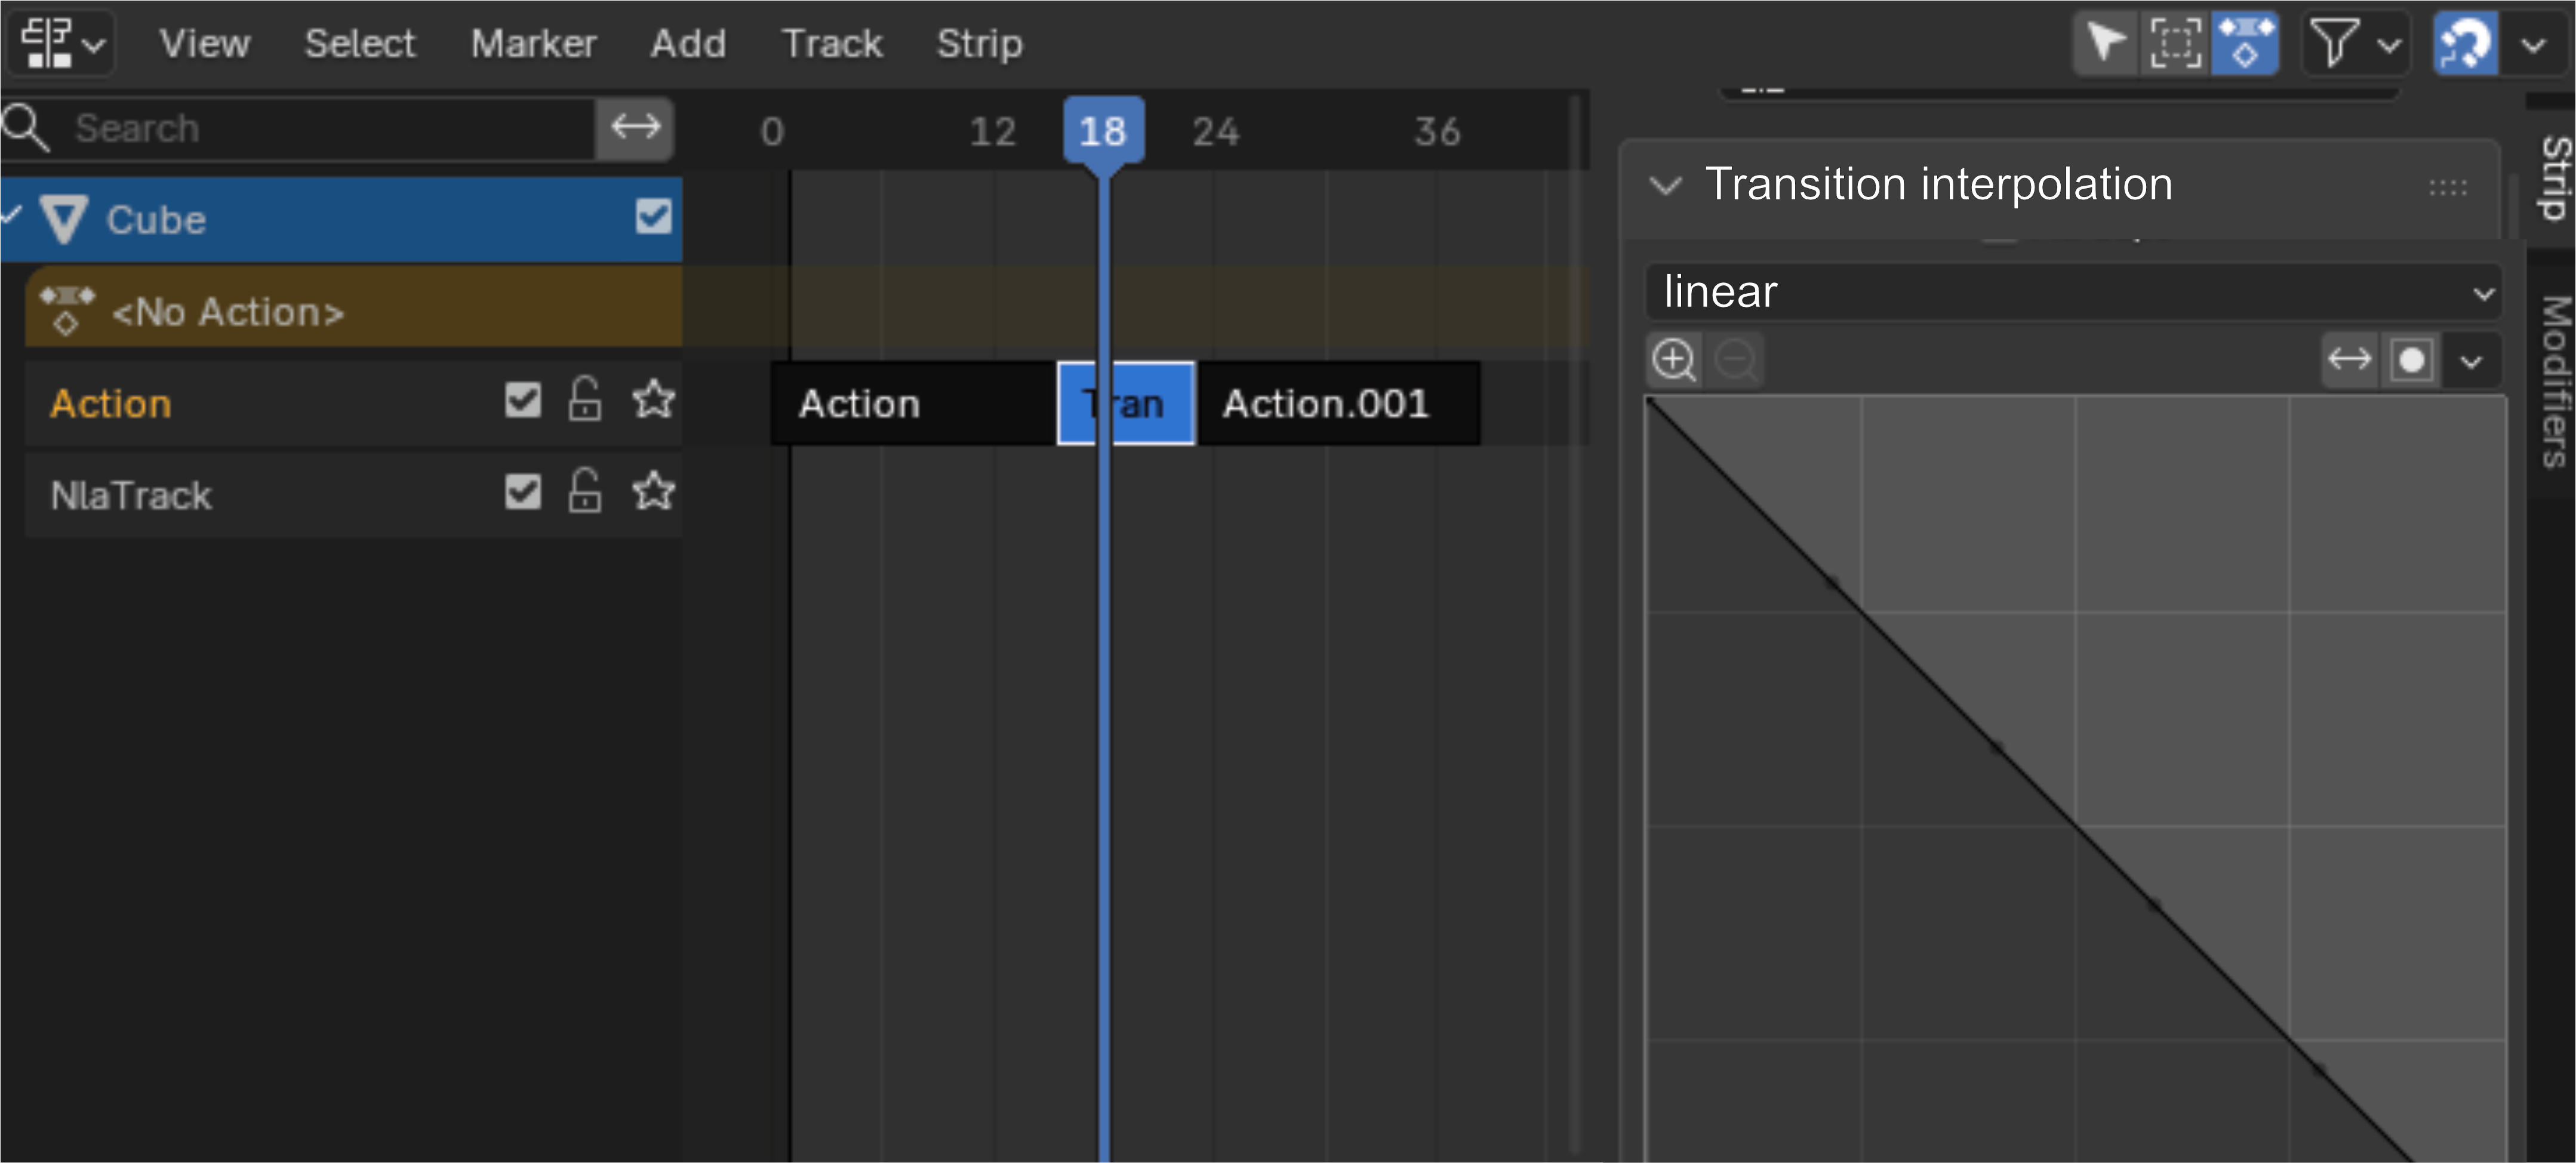This screenshot has height=1163, width=2576.
Task: Open the NLA editor type selector
Action: click(62, 43)
